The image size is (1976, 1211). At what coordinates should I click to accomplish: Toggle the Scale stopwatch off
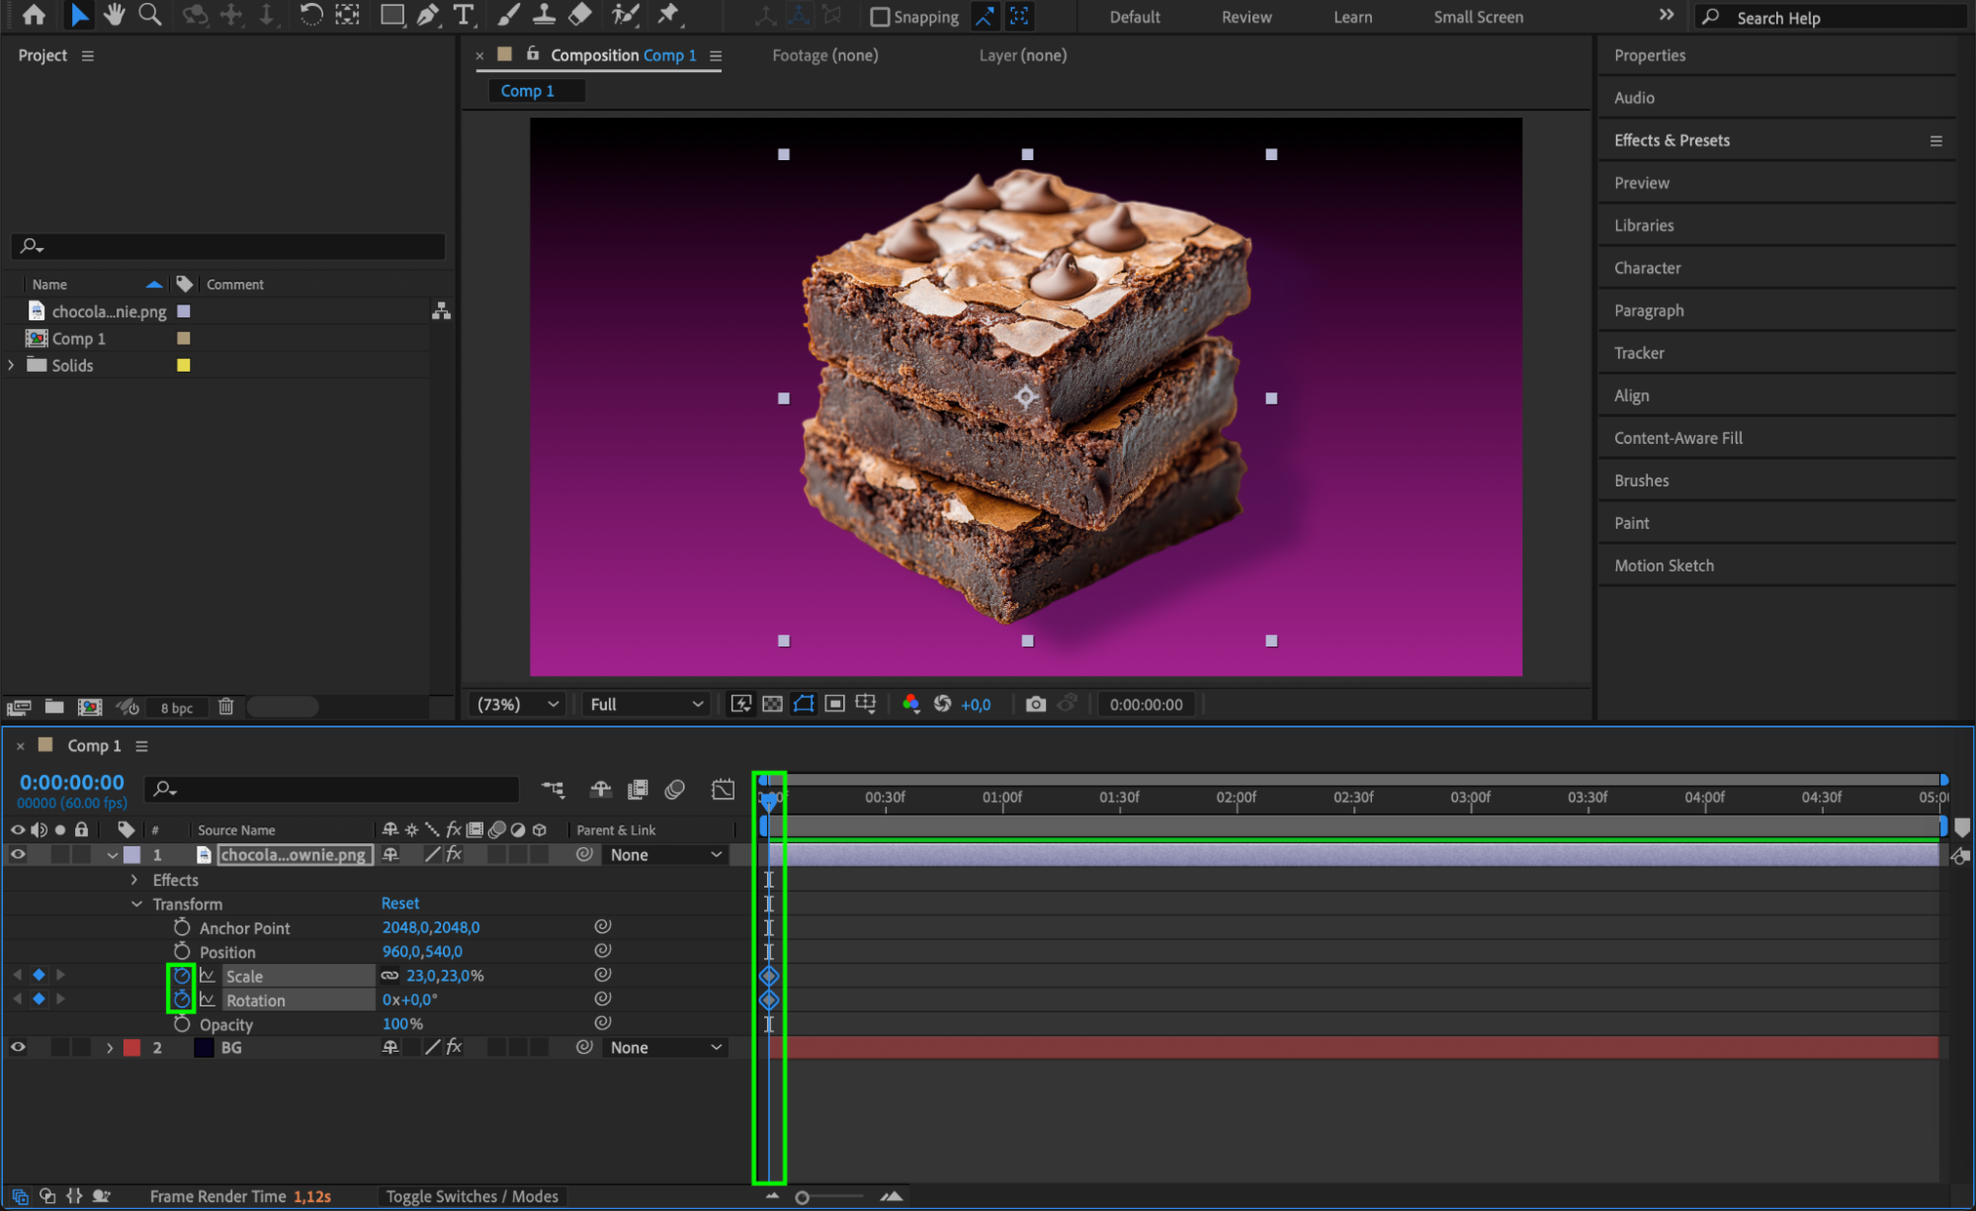tap(181, 976)
